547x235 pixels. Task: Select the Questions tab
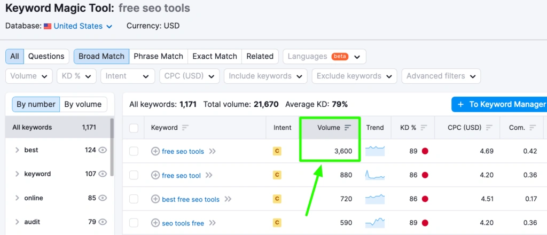pos(46,56)
